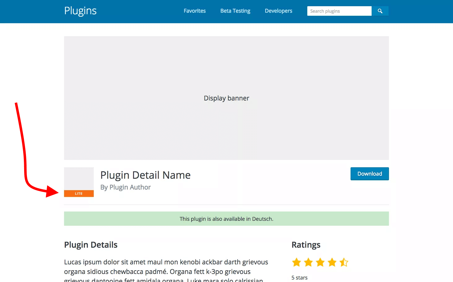
Task: Click the plugin icon thumbnail
Action: point(79,179)
